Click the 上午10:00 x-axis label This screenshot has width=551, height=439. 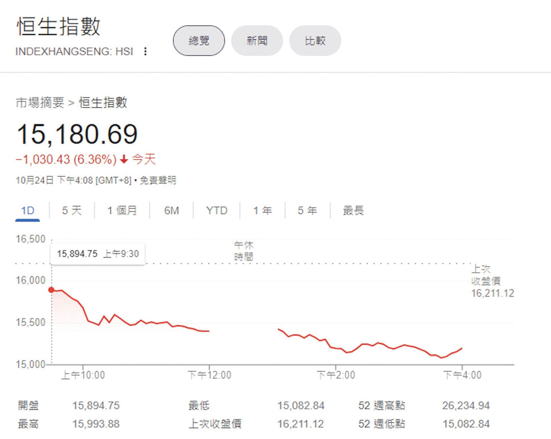click(83, 375)
